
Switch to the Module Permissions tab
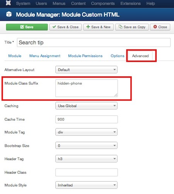tap(85, 56)
